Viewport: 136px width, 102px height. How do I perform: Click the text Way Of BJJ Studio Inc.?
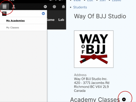(x=91, y=79)
